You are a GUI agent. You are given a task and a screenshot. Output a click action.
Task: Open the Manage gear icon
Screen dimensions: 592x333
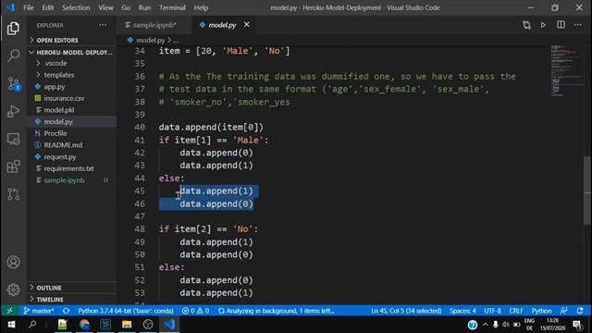click(13, 290)
